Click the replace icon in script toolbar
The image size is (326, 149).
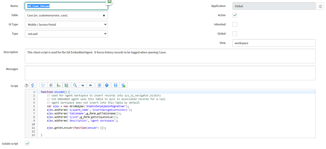(x=59, y=85)
